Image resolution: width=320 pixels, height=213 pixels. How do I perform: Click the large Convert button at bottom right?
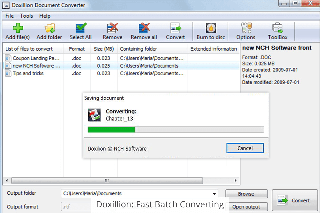pyautogui.click(x=295, y=200)
